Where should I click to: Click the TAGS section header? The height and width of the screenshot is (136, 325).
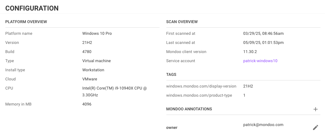(x=171, y=74)
